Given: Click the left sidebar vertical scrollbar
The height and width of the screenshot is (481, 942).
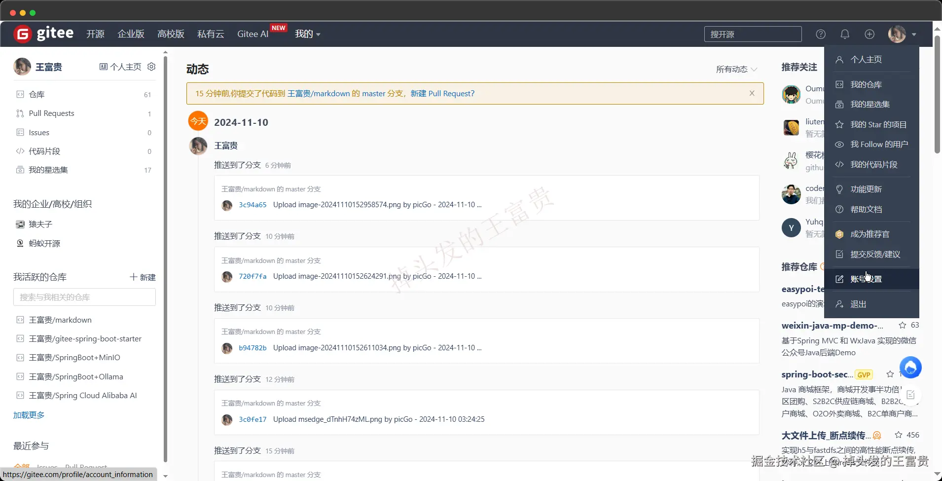Looking at the screenshot, I should [165, 259].
